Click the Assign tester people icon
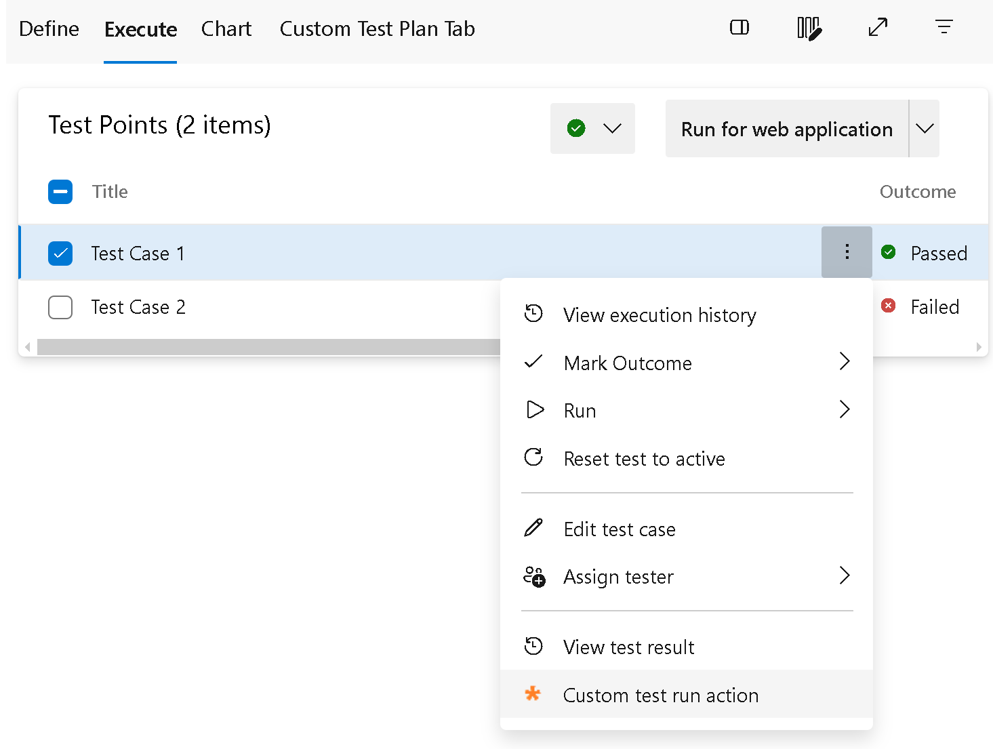The image size is (993, 749). click(x=534, y=577)
